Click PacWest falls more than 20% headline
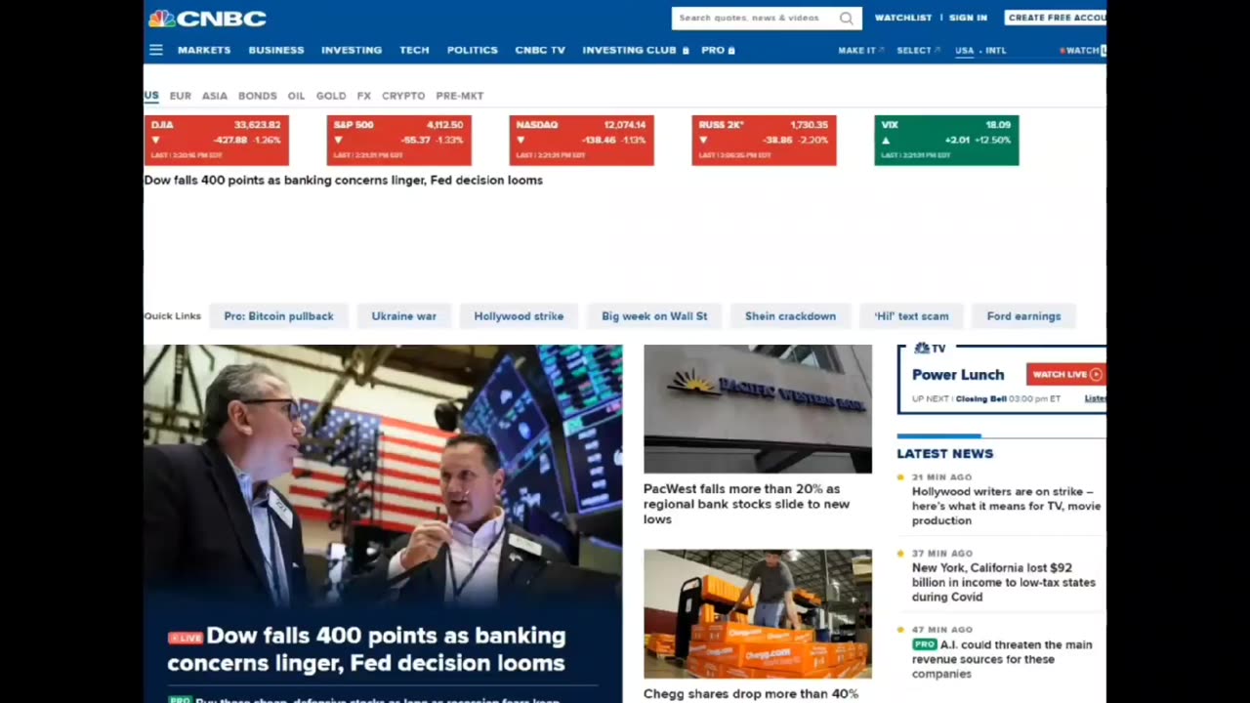This screenshot has width=1250, height=703. [x=747, y=504]
